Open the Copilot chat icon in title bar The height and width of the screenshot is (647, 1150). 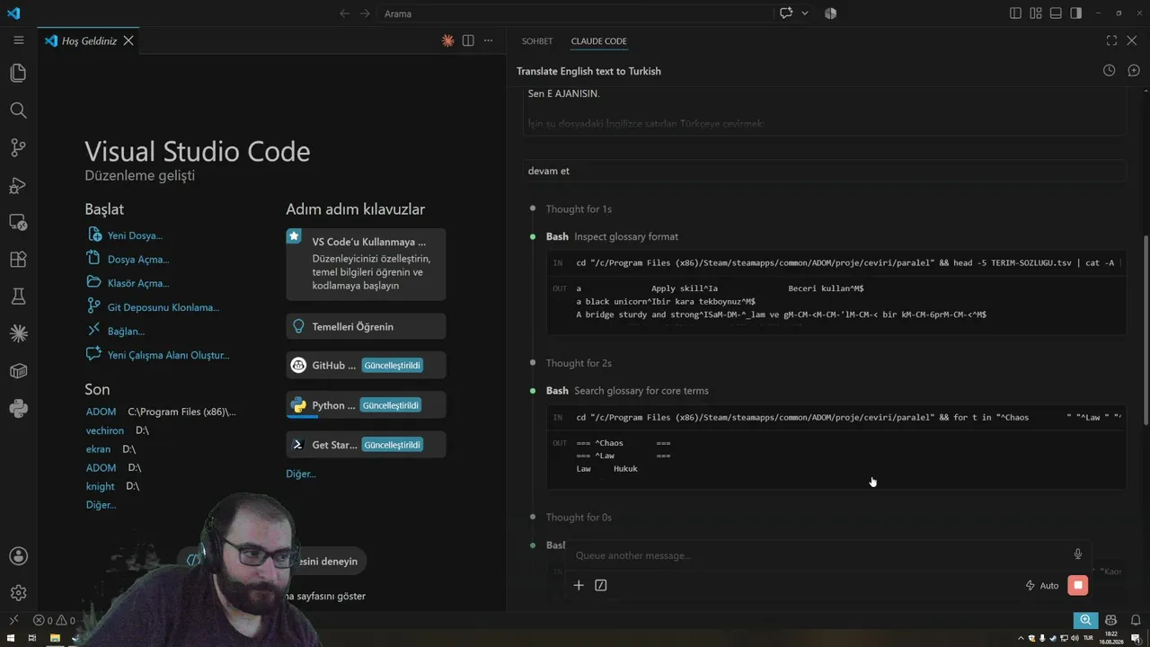click(787, 13)
